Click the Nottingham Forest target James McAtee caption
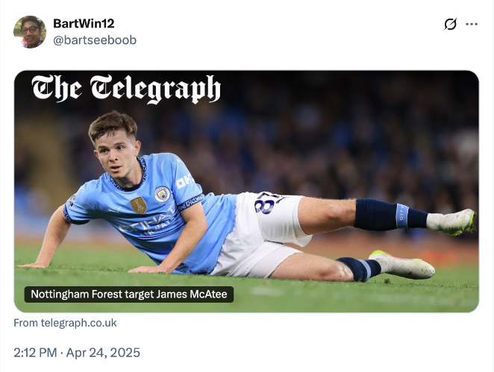494x372 pixels. [129, 294]
